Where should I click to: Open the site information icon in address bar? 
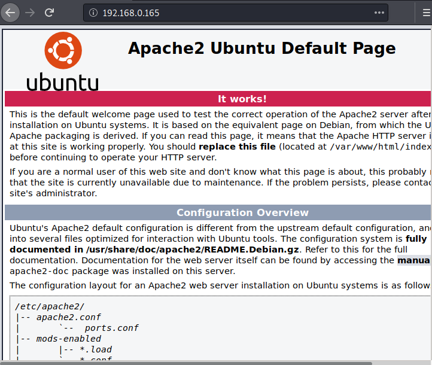tap(93, 13)
